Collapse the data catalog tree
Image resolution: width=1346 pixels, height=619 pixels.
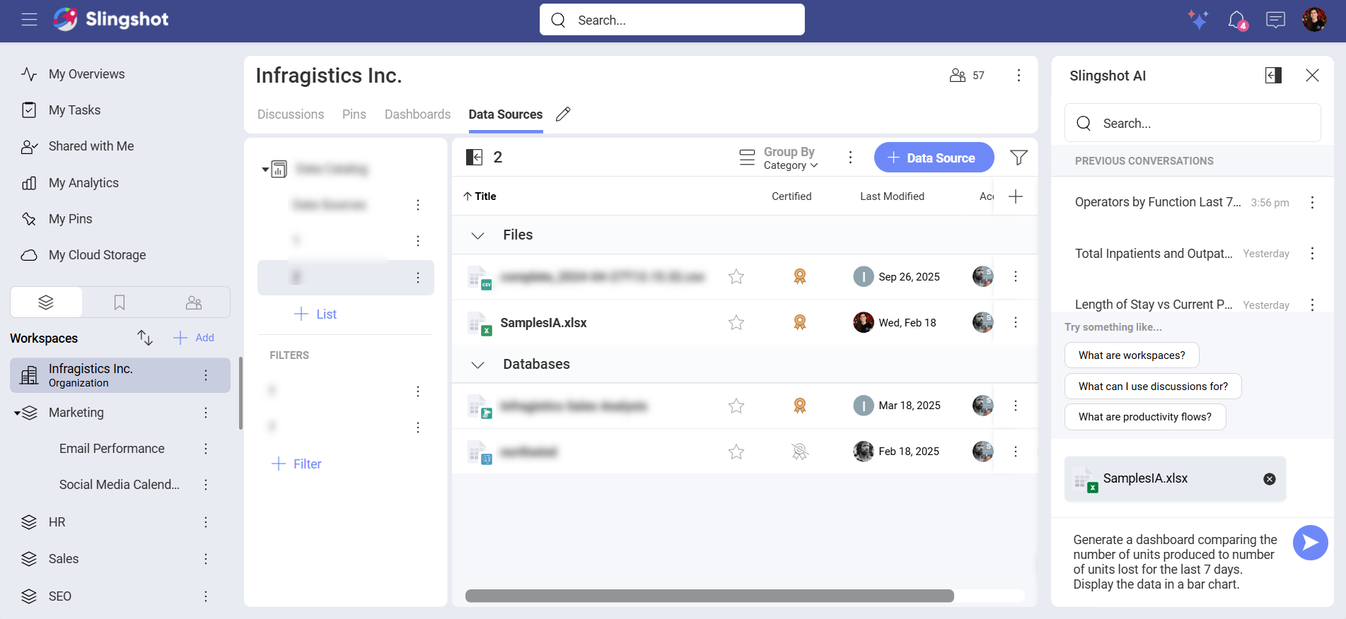pos(265,170)
